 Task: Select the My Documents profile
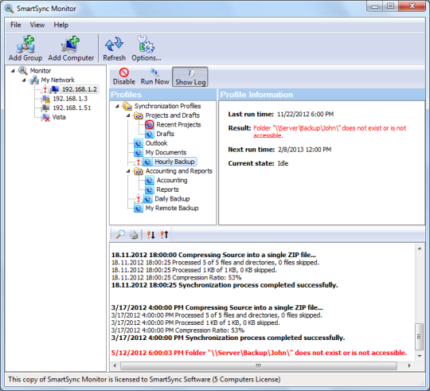point(166,152)
